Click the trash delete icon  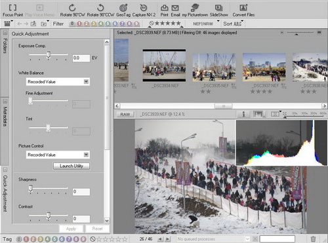tap(313, 239)
